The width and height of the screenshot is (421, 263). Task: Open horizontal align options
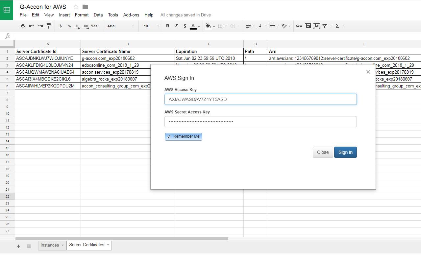coord(248,26)
